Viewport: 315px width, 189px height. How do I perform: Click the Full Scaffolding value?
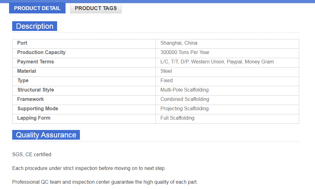click(x=177, y=118)
